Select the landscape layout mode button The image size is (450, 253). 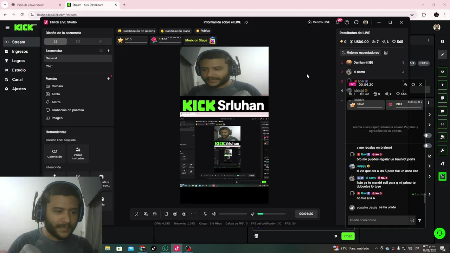click(x=78, y=41)
